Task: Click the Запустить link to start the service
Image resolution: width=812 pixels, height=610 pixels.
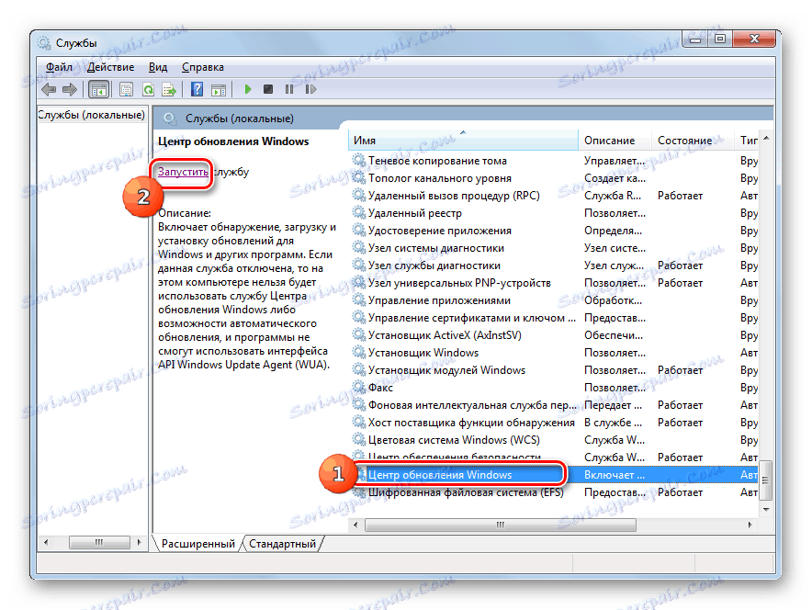Action: [x=183, y=172]
